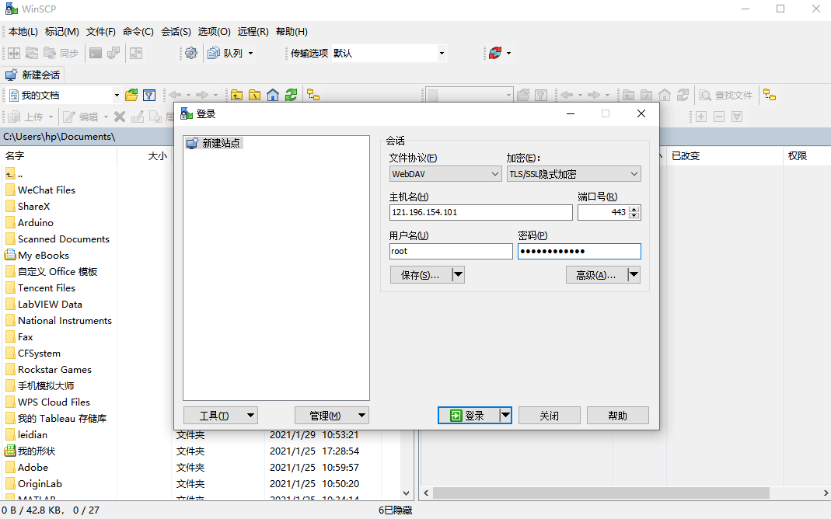Go to home directory in local panel
Viewport: 831px width, 519px height.
coord(272,96)
